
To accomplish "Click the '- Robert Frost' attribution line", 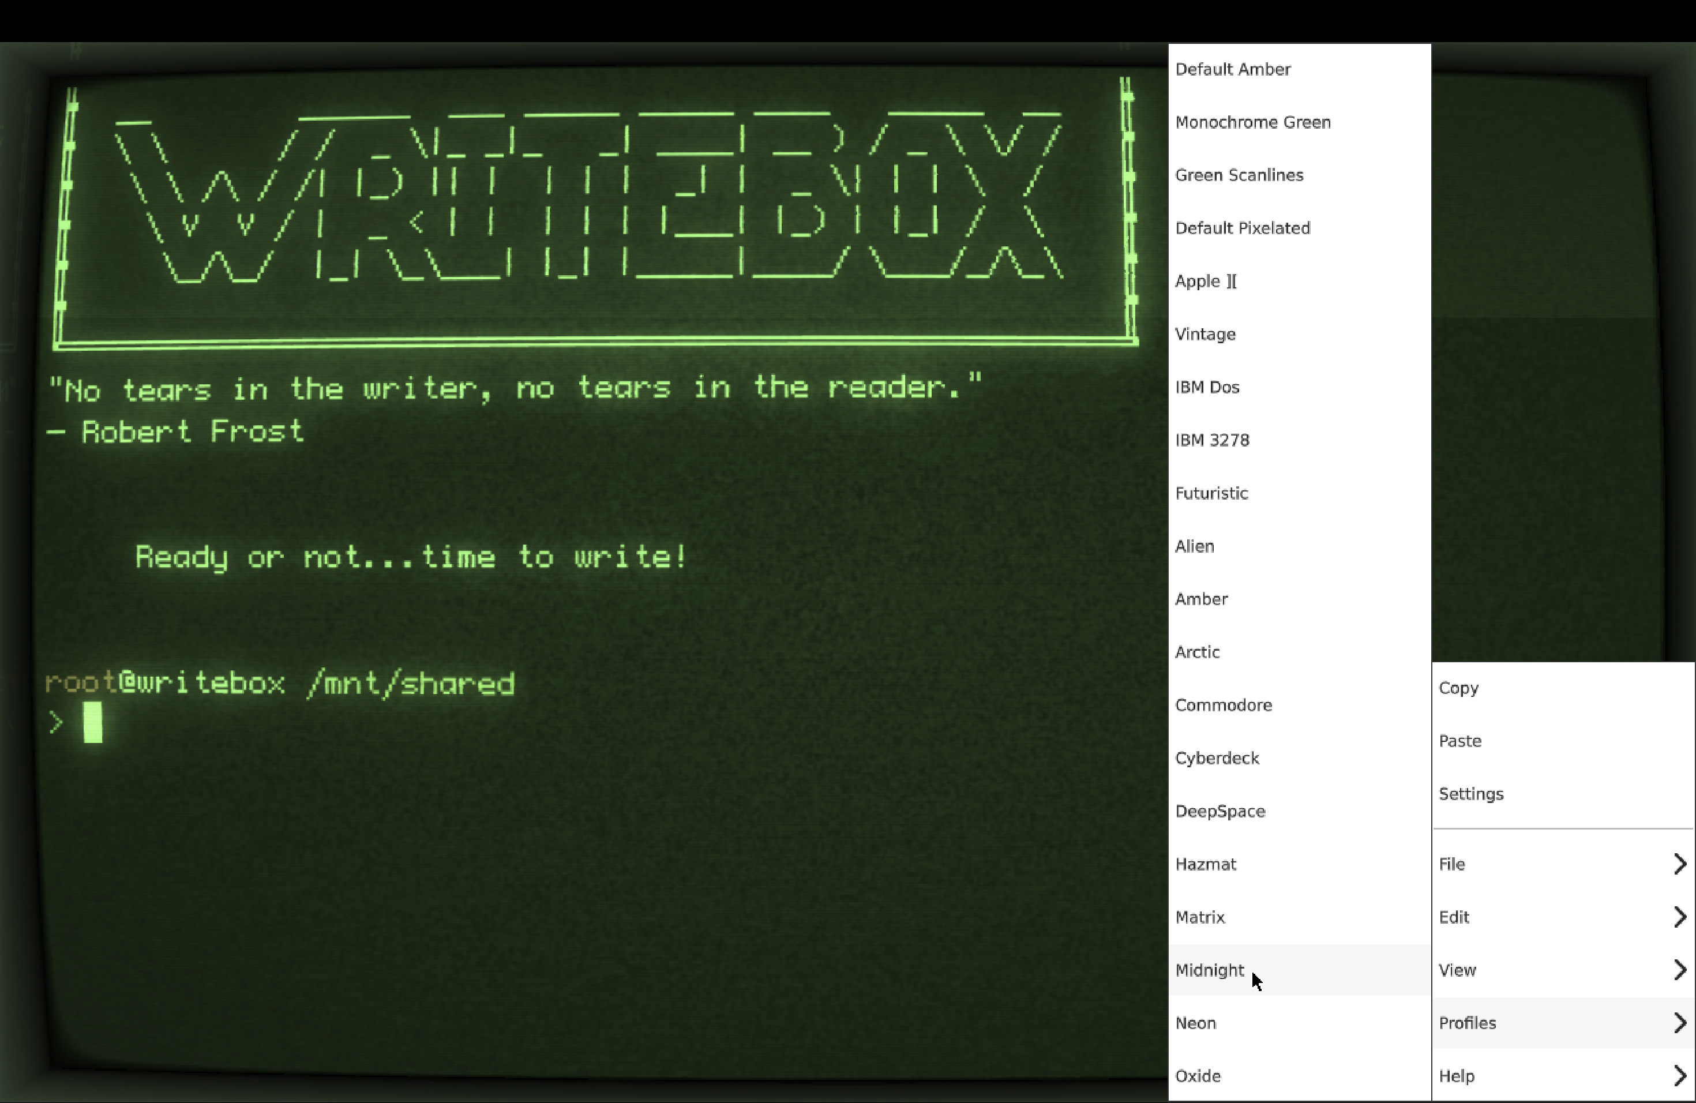I will click(175, 432).
